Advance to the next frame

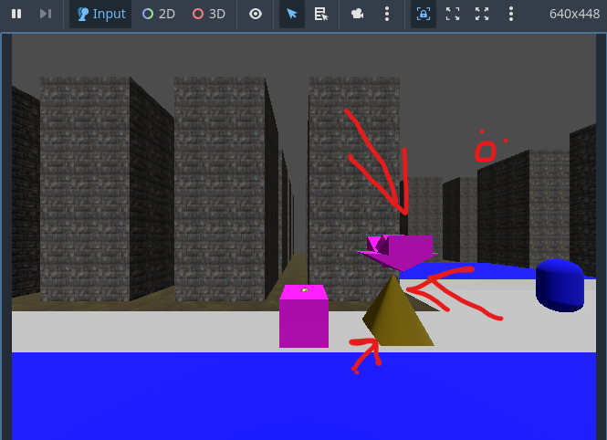46,14
